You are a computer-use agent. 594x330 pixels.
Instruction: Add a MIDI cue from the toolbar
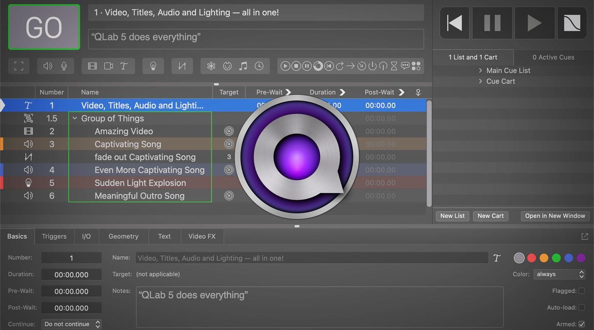pos(227,66)
